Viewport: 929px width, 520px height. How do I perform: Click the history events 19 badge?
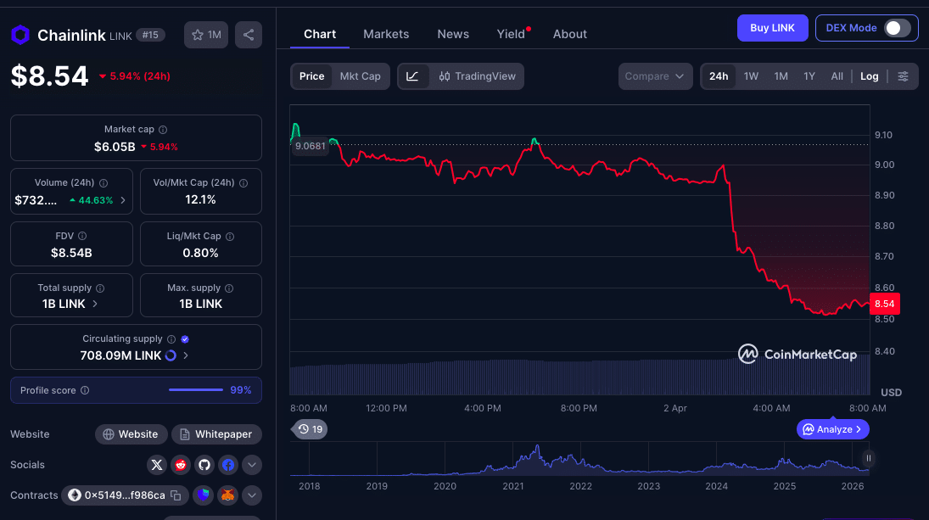pyautogui.click(x=311, y=429)
